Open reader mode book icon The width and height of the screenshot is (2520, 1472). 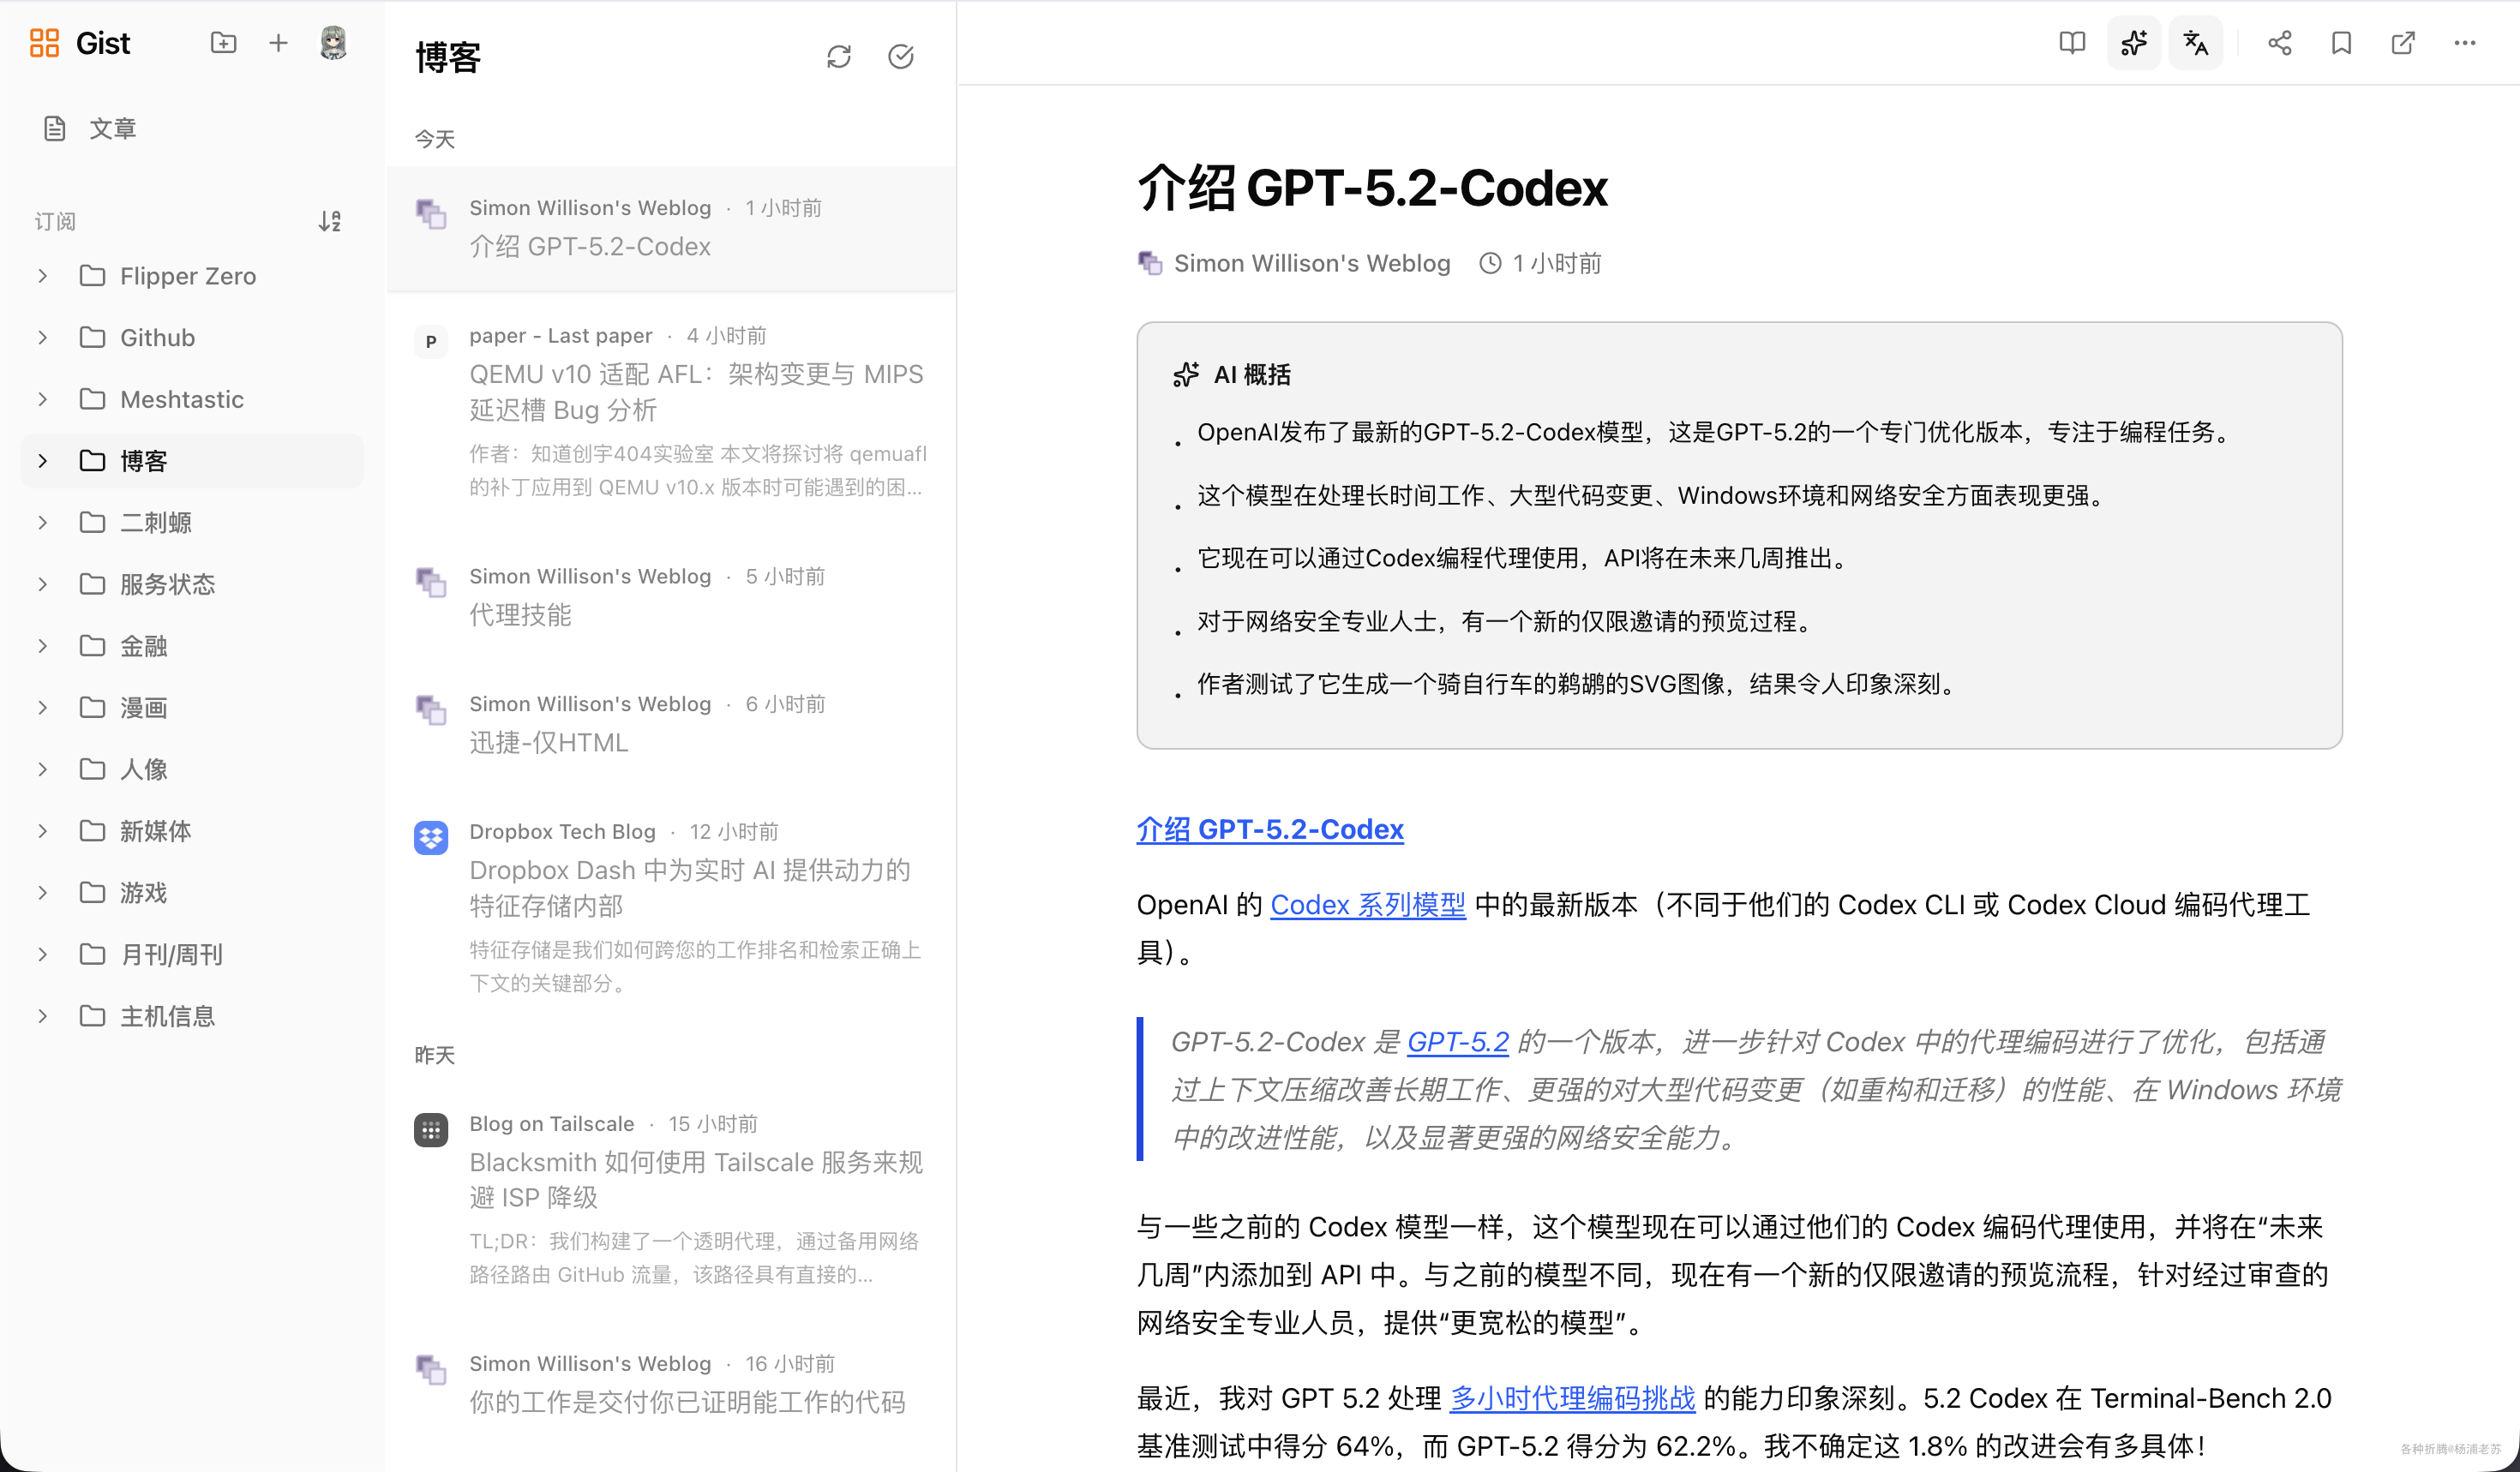coord(2072,43)
